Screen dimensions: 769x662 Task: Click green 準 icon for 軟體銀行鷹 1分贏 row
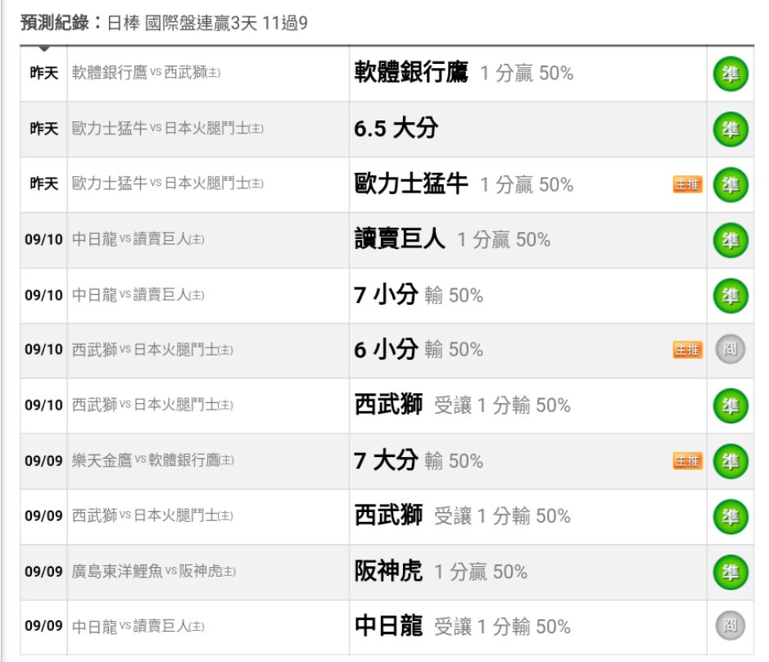731,74
